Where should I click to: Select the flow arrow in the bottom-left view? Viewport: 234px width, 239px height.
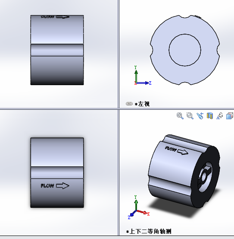62,186
